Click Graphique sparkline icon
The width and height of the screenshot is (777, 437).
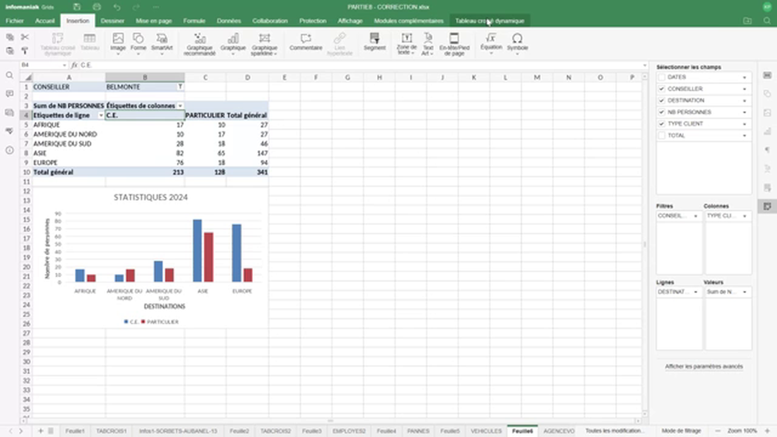coord(264,44)
